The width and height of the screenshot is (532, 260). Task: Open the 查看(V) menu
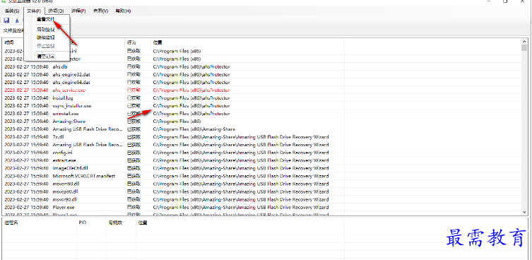101,11
